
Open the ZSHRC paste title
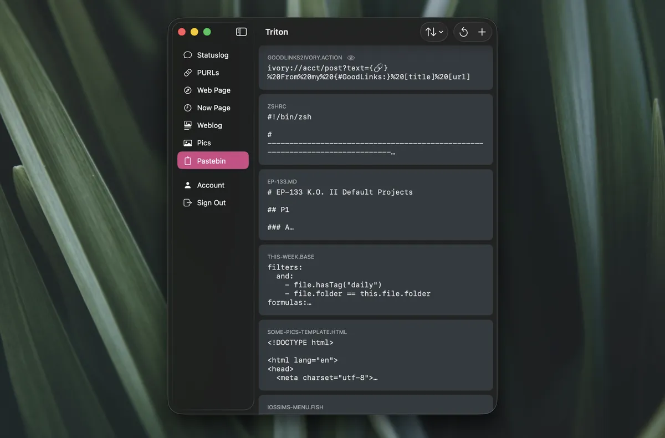[x=277, y=106]
